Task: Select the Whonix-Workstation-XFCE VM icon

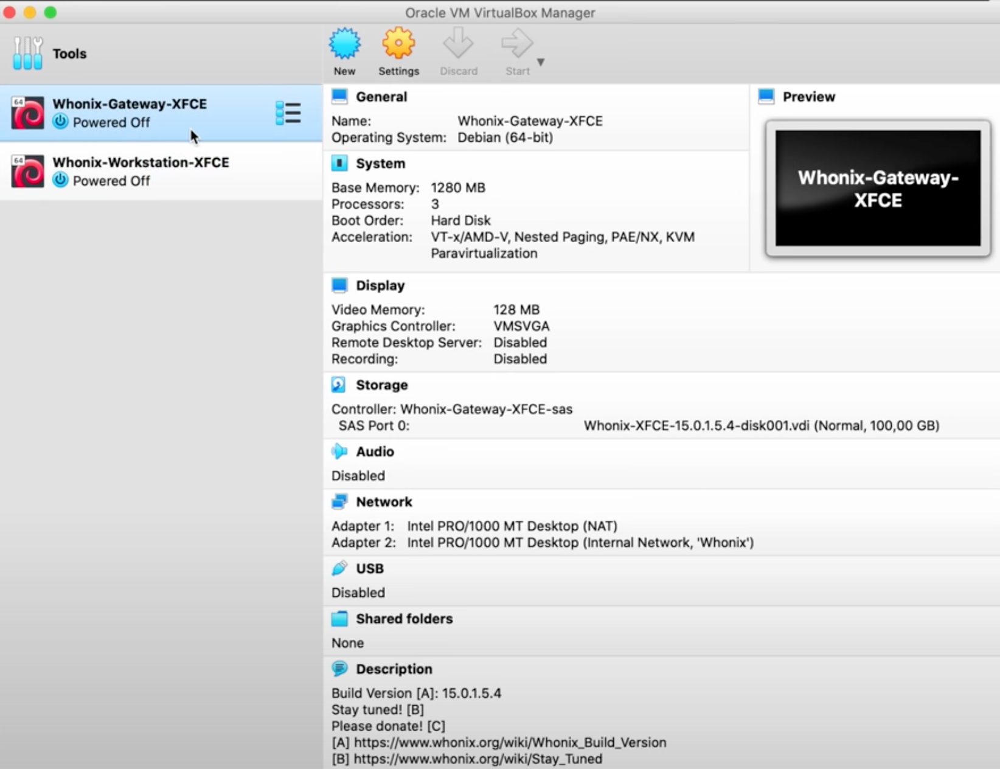Action: tap(28, 171)
